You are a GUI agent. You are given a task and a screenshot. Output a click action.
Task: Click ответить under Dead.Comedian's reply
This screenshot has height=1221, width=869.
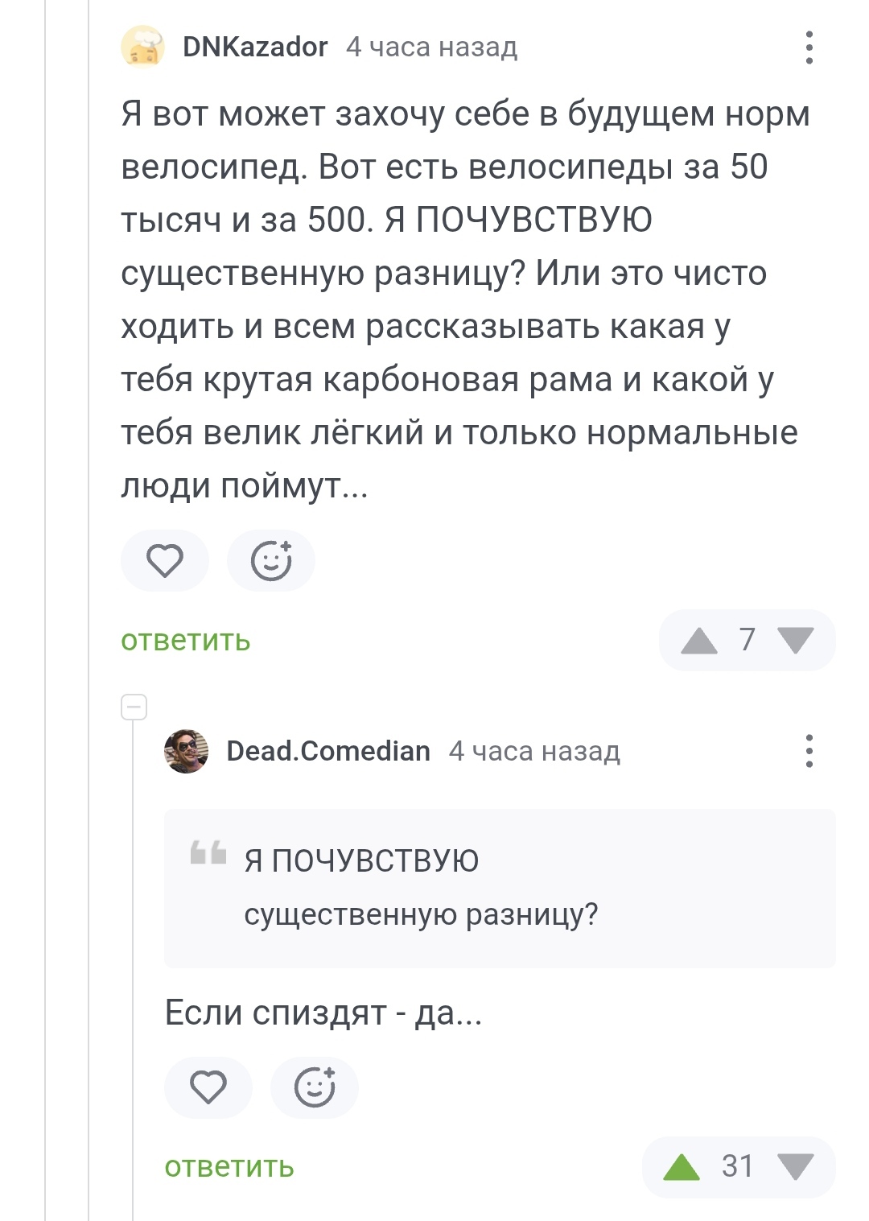[229, 1167]
